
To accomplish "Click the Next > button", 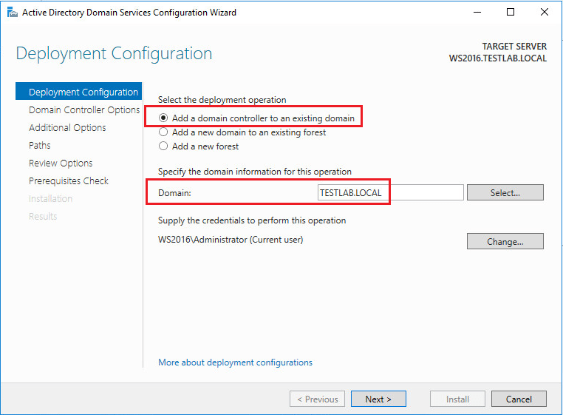I will [378, 399].
